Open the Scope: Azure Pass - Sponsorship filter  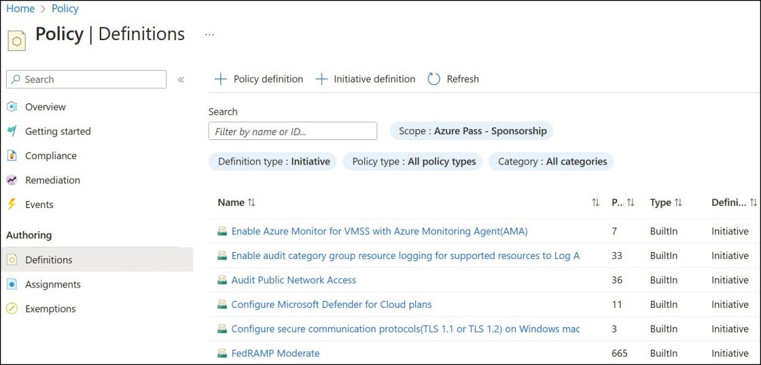point(472,131)
